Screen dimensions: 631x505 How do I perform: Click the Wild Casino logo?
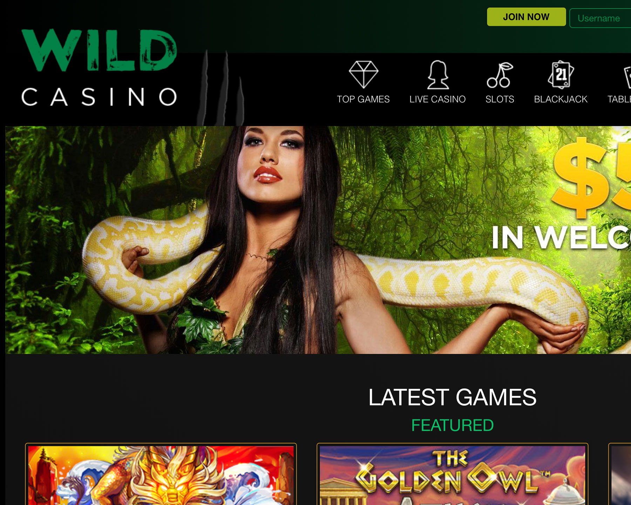pos(99,67)
